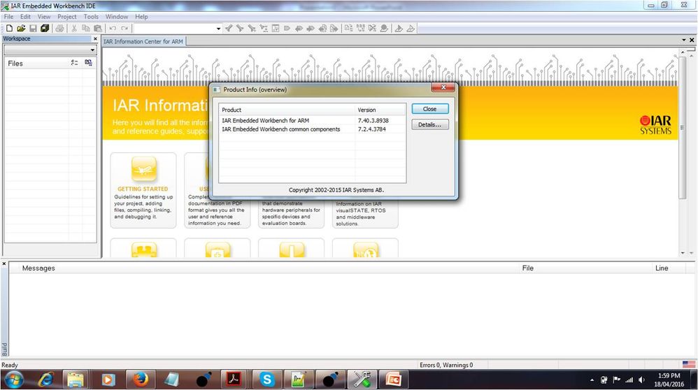
Task: Click the File column header in Build panel
Action: pos(586,268)
